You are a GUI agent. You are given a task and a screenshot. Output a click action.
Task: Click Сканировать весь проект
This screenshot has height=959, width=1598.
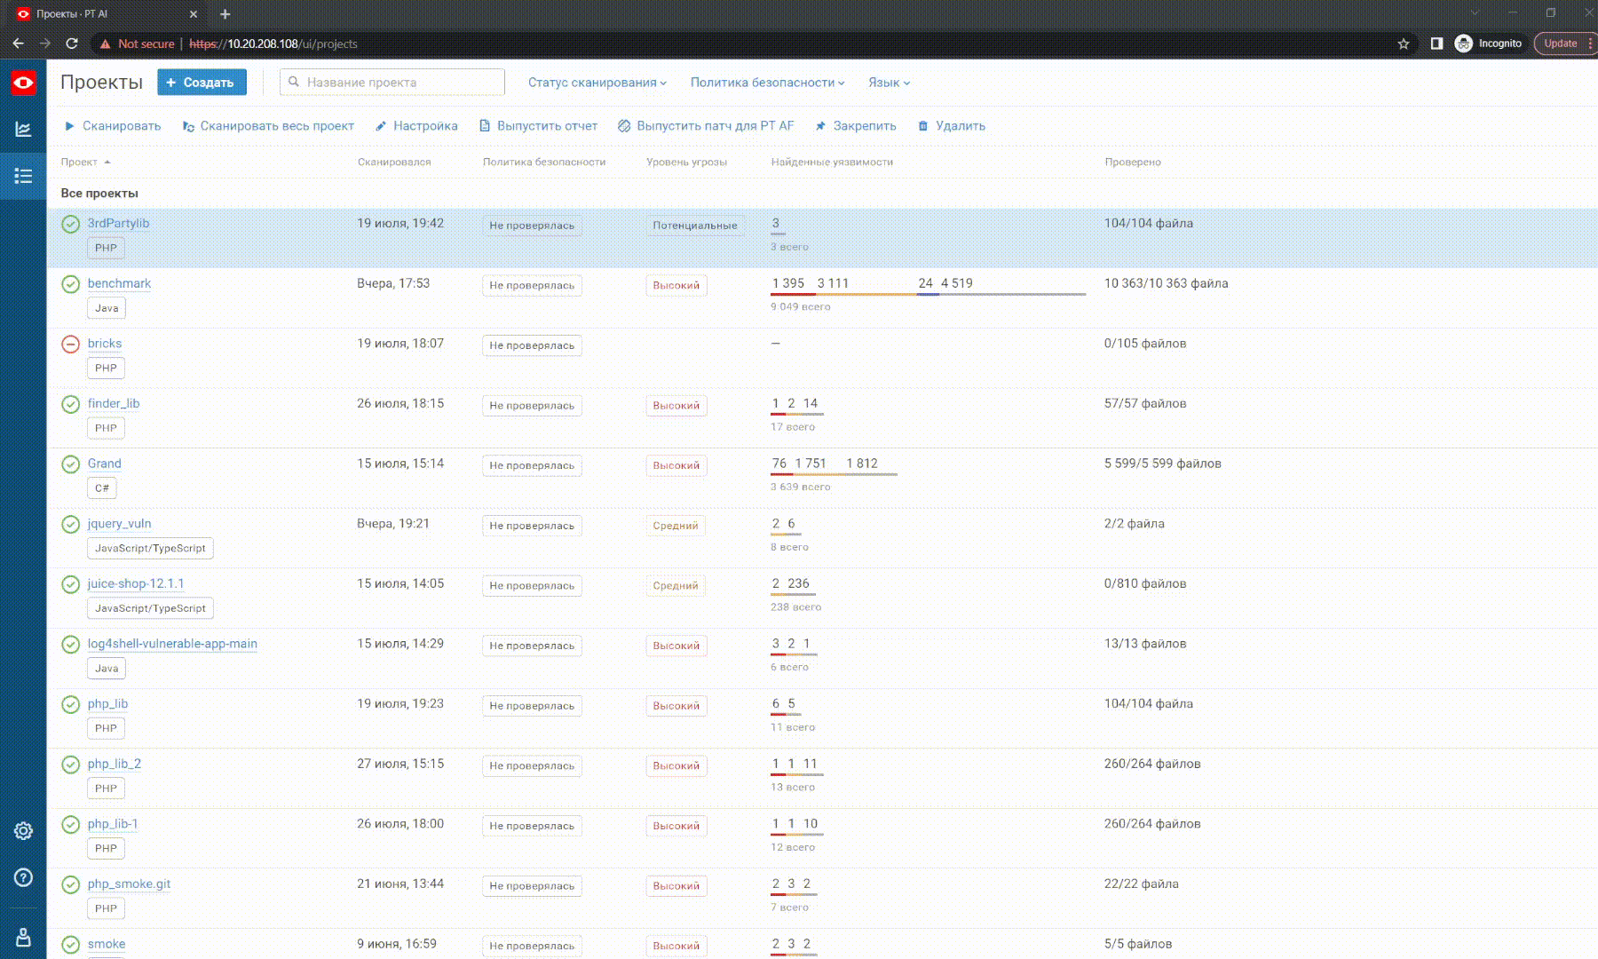click(268, 126)
